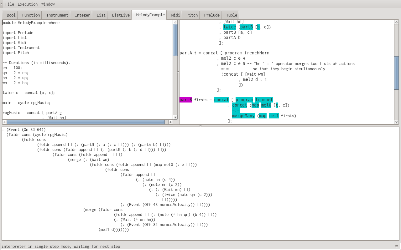Click the magenta-highlighted partB in the right pane
Viewport: 401px width, 250px height.
click(185, 100)
